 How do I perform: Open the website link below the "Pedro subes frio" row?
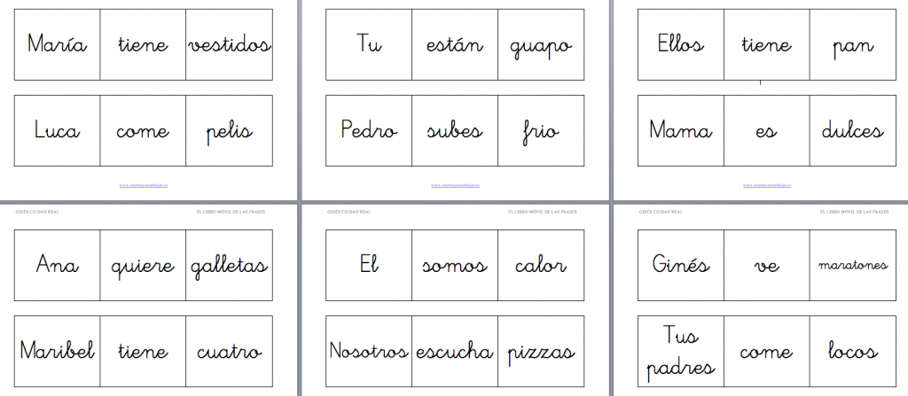[x=454, y=185]
